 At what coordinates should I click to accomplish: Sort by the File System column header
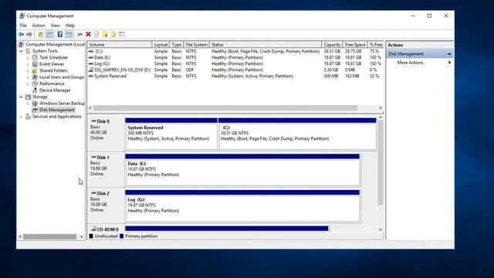tap(196, 45)
